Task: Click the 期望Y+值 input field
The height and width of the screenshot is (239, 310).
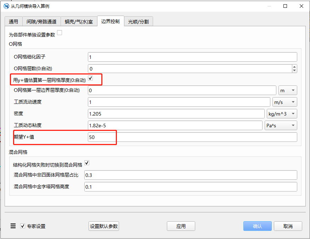Action: pos(191,137)
